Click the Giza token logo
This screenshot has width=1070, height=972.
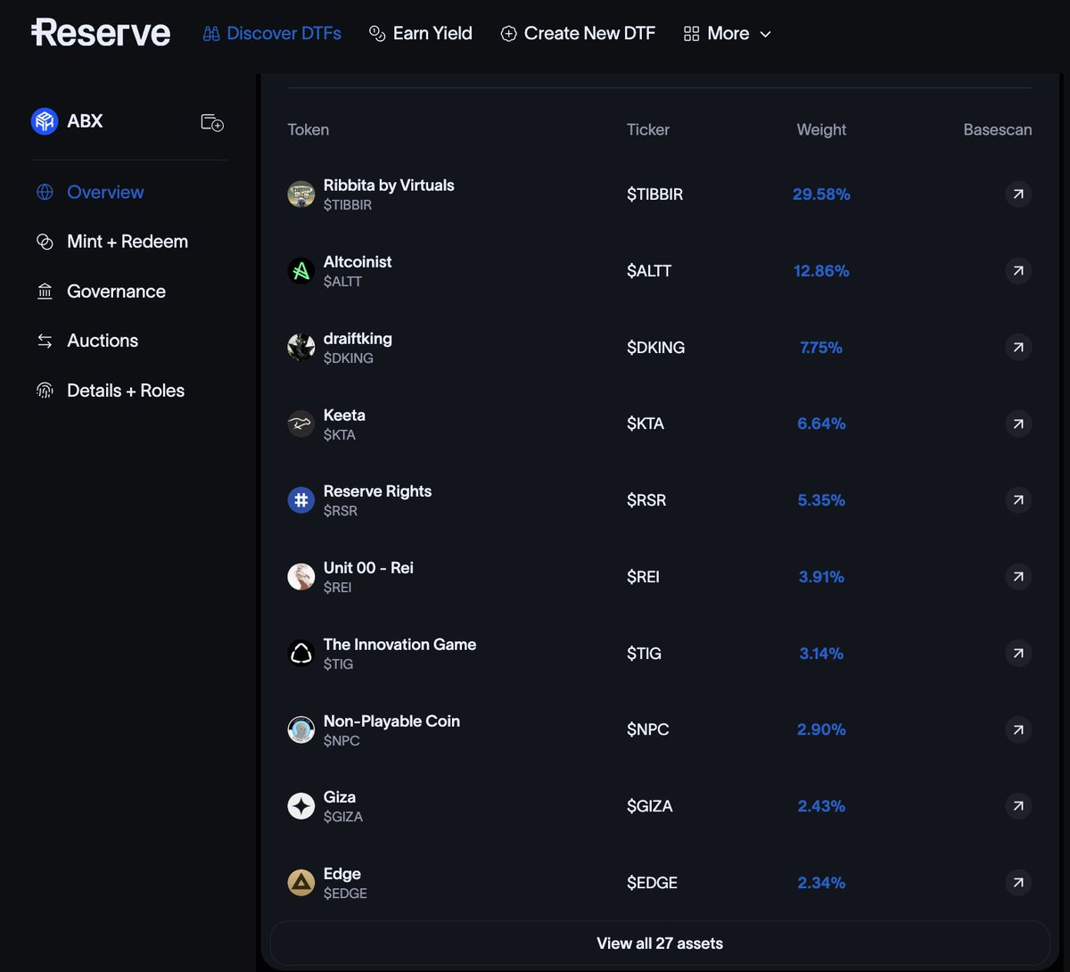[x=301, y=806]
